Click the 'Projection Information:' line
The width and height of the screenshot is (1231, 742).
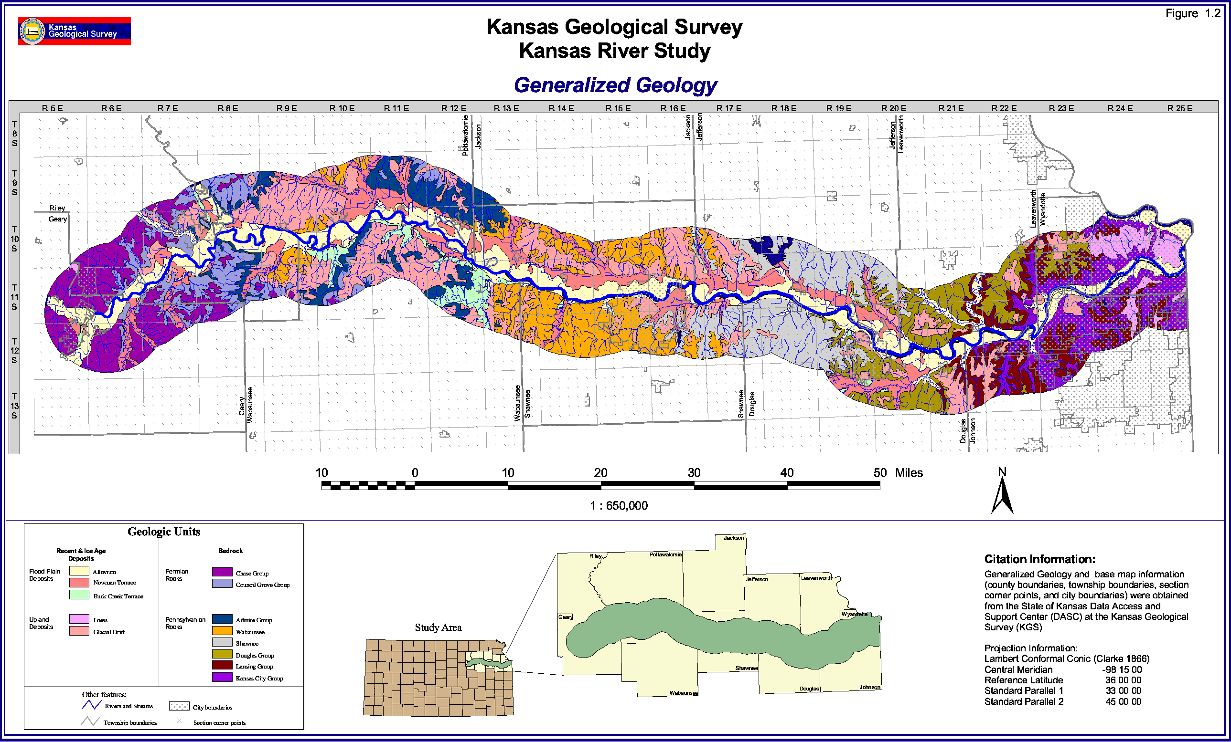pyautogui.click(x=1031, y=648)
